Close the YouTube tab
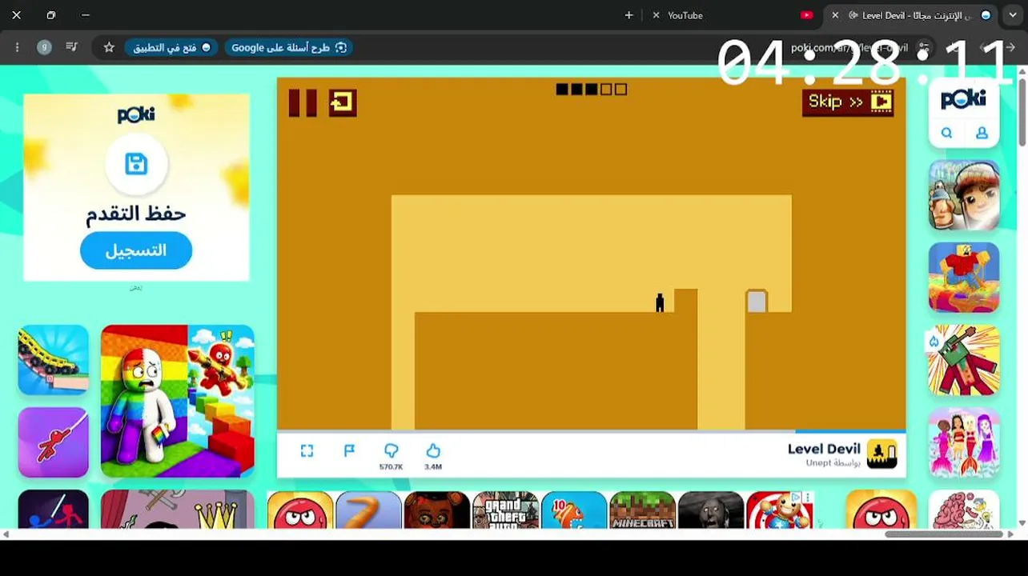 tap(657, 15)
